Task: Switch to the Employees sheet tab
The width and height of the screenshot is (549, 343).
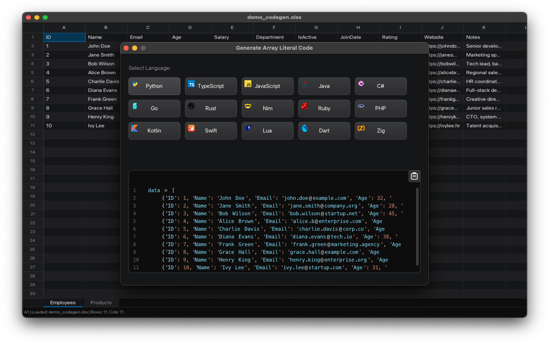Action: (63, 303)
